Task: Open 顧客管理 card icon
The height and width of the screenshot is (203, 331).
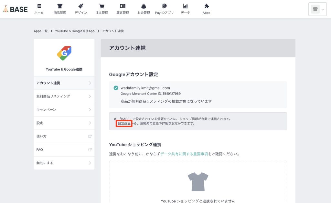Action: coord(123,6)
